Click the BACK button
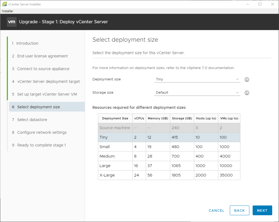The image size is (279, 222). pyautogui.click(x=239, y=211)
